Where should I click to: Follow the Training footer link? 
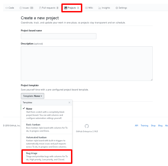tap(144, 126)
